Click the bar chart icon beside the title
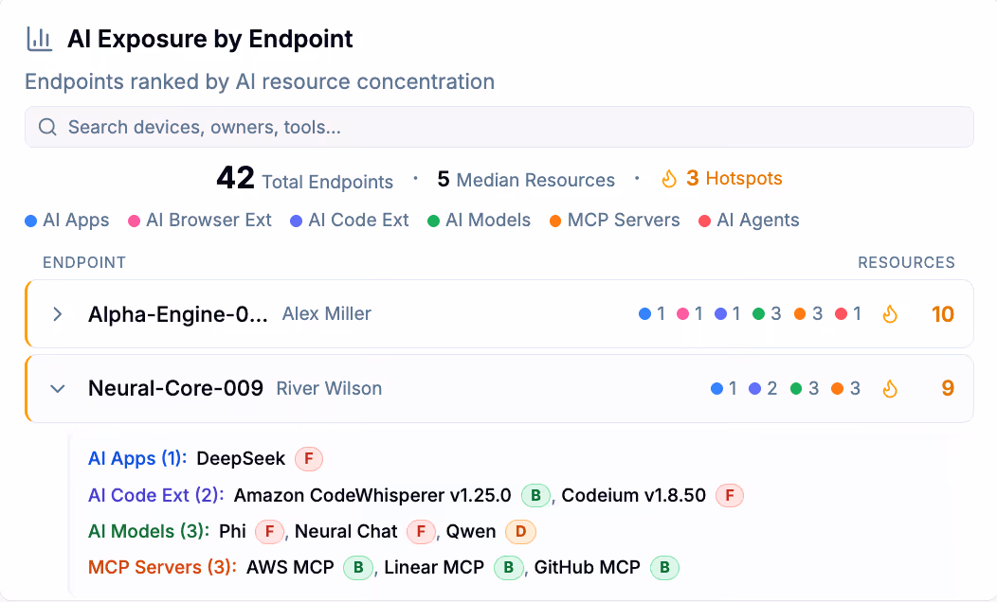Viewport: 997px width, 602px height. (39, 38)
